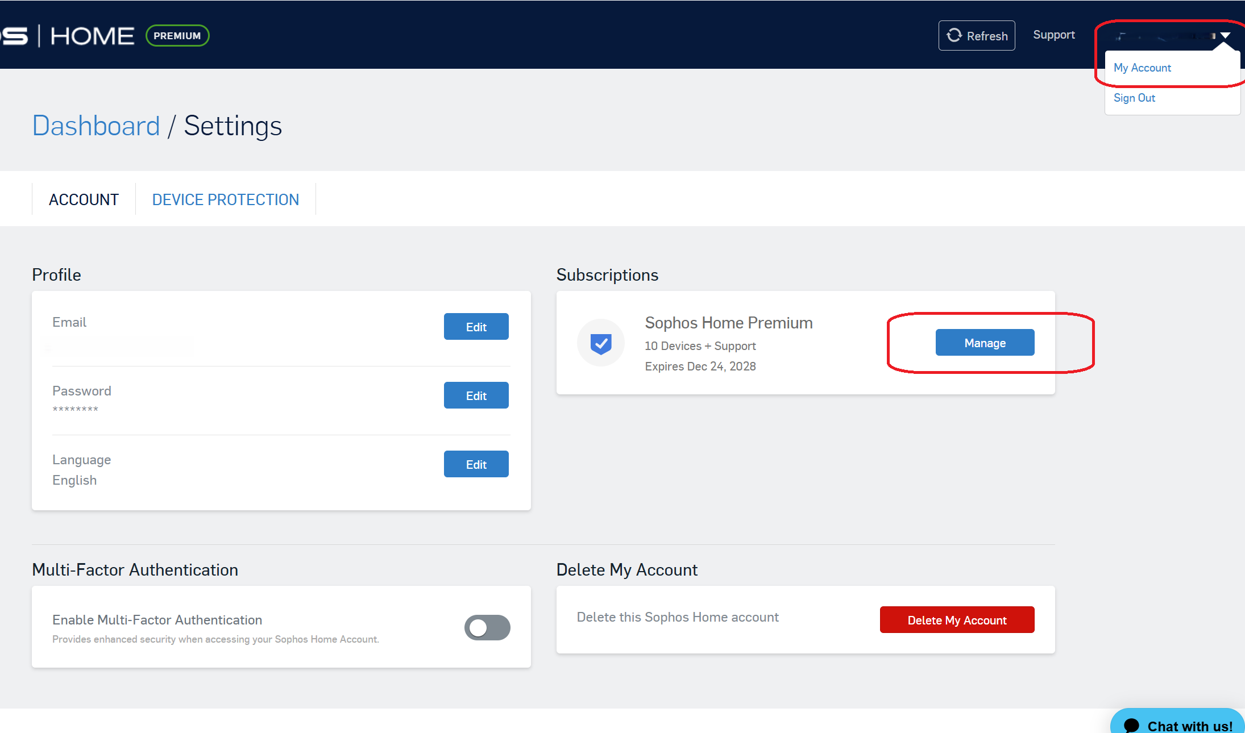The width and height of the screenshot is (1245, 733).
Task: Click the 'Multi-Factor Authentication' section heading
Action: (x=135, y=570)
